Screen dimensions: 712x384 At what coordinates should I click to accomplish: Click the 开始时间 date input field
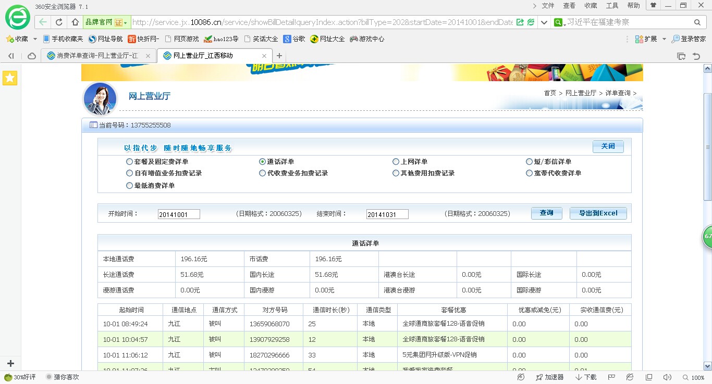point(179,214)
